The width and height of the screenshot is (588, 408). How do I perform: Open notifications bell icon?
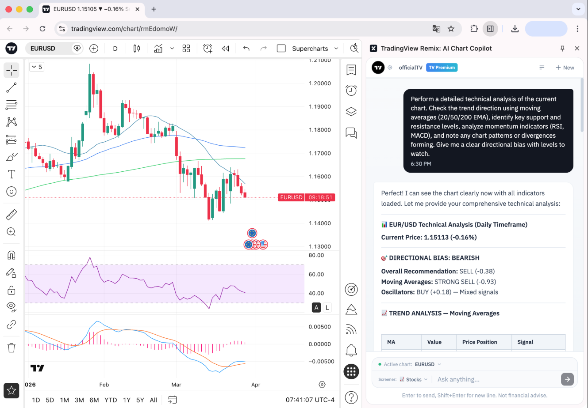click(351, 350)
